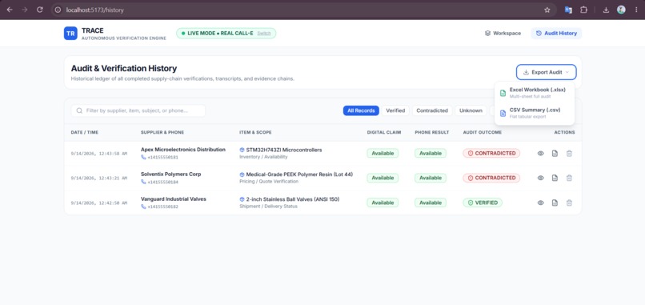Open the Workspace tab
The height and width of the screenshot is (305, 645).
click(x=503, y=34)
